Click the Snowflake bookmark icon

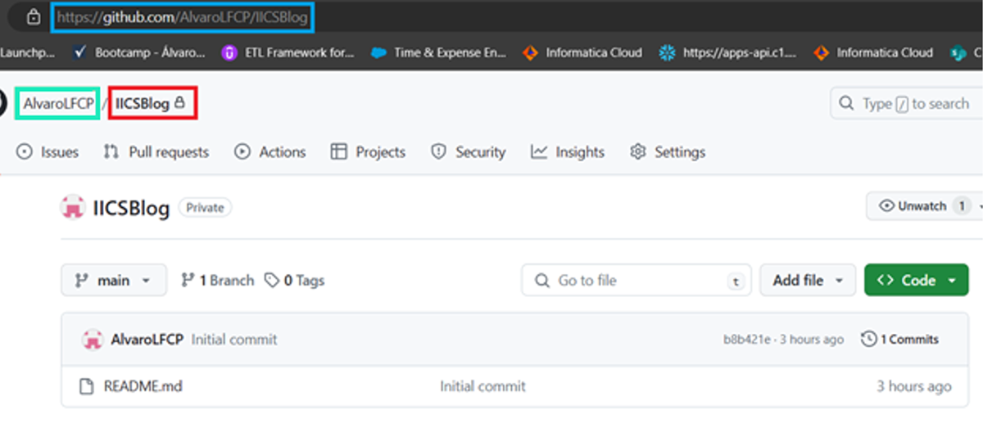pyautogui.click(x=668, y=52)
